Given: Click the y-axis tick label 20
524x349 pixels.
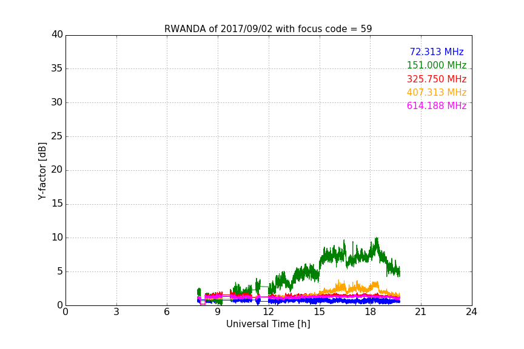Looking at the screenshot, I should (x=57, y=170).
